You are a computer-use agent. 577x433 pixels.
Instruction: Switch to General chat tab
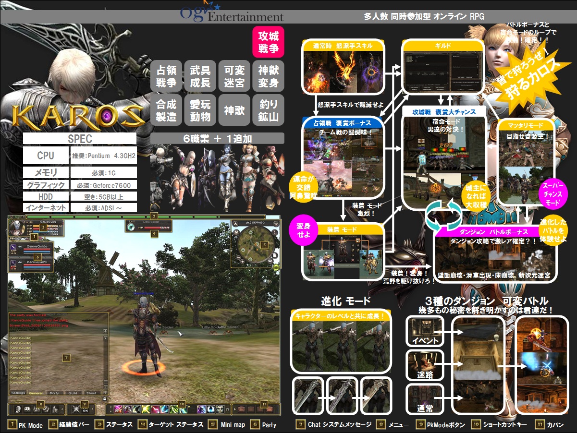36,393
